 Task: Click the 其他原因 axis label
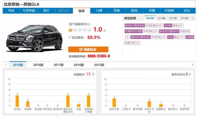click(184, 109)
